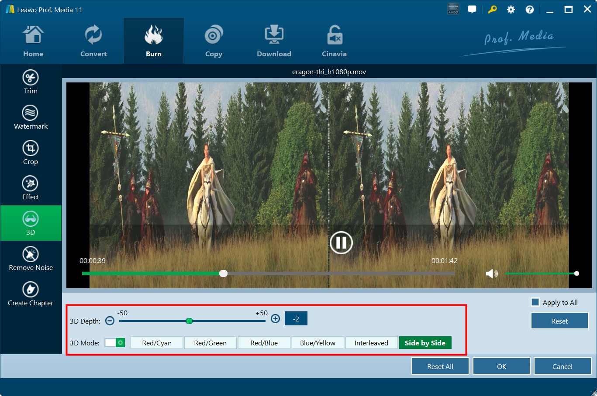The height and width of the screenshot is (396, 597).
Task: Click the +50 depth maximum label
Action: tap(262, 313)
